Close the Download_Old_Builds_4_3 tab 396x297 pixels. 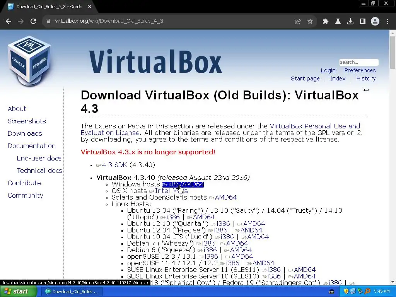click(x=90, y=7)
